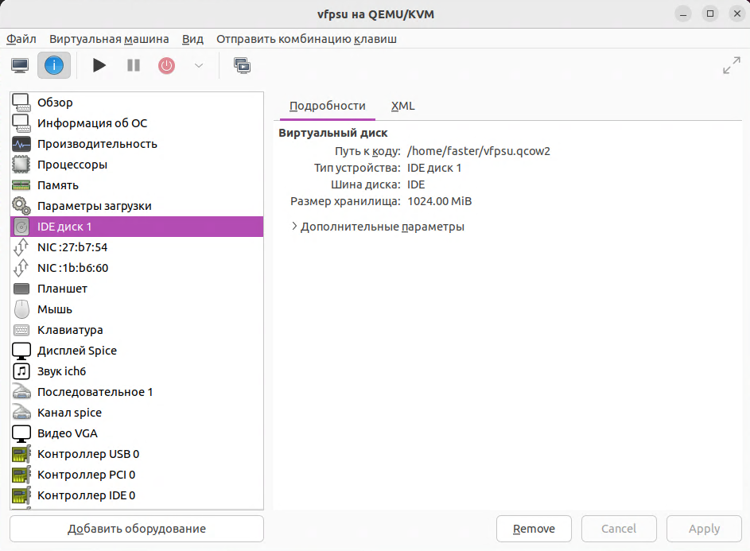The height and width of the screenshot is (551, 750).
Task: Open the shutdown options dropdown arrow
Action: coord(199,65)
